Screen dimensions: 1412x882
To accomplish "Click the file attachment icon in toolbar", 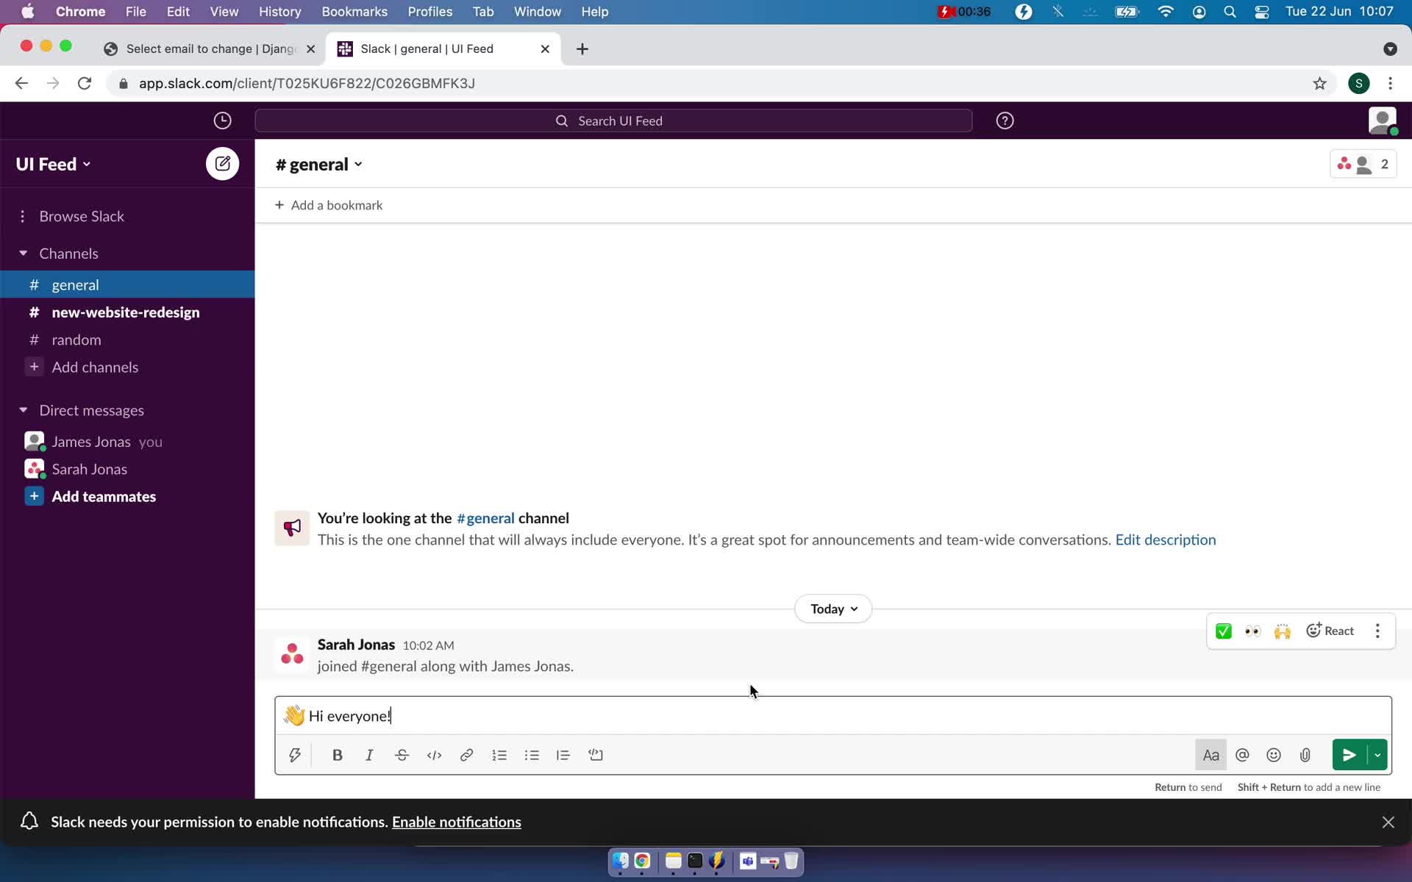I will click(1305, 754).
